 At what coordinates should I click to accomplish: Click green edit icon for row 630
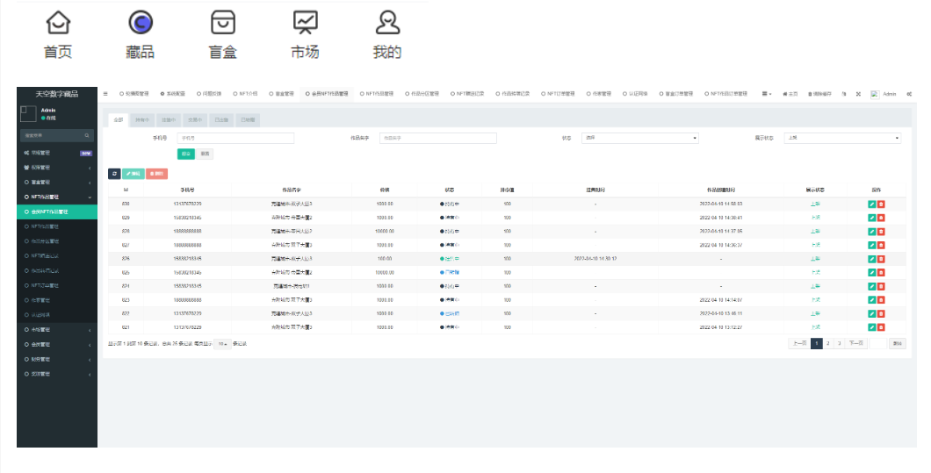871,204
